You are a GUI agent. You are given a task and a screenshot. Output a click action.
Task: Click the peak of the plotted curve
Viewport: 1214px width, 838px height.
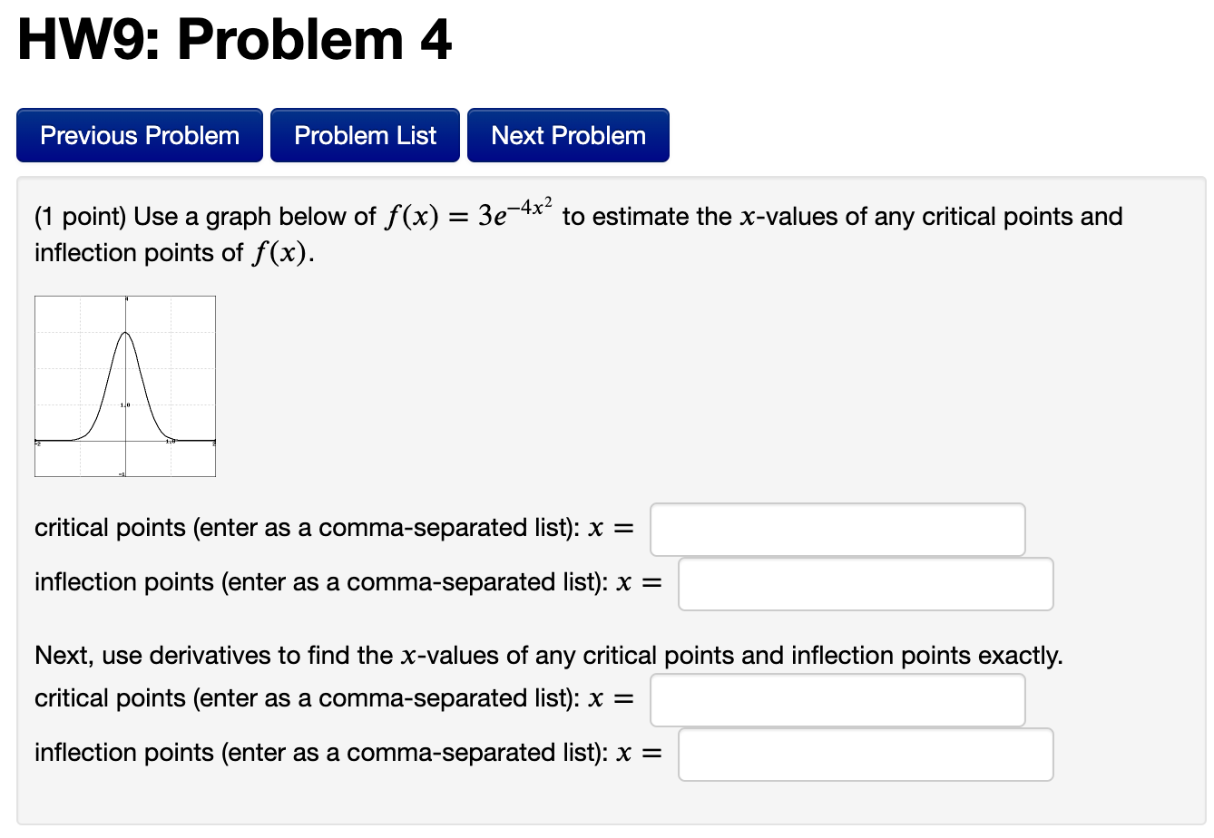click(124, 334)
